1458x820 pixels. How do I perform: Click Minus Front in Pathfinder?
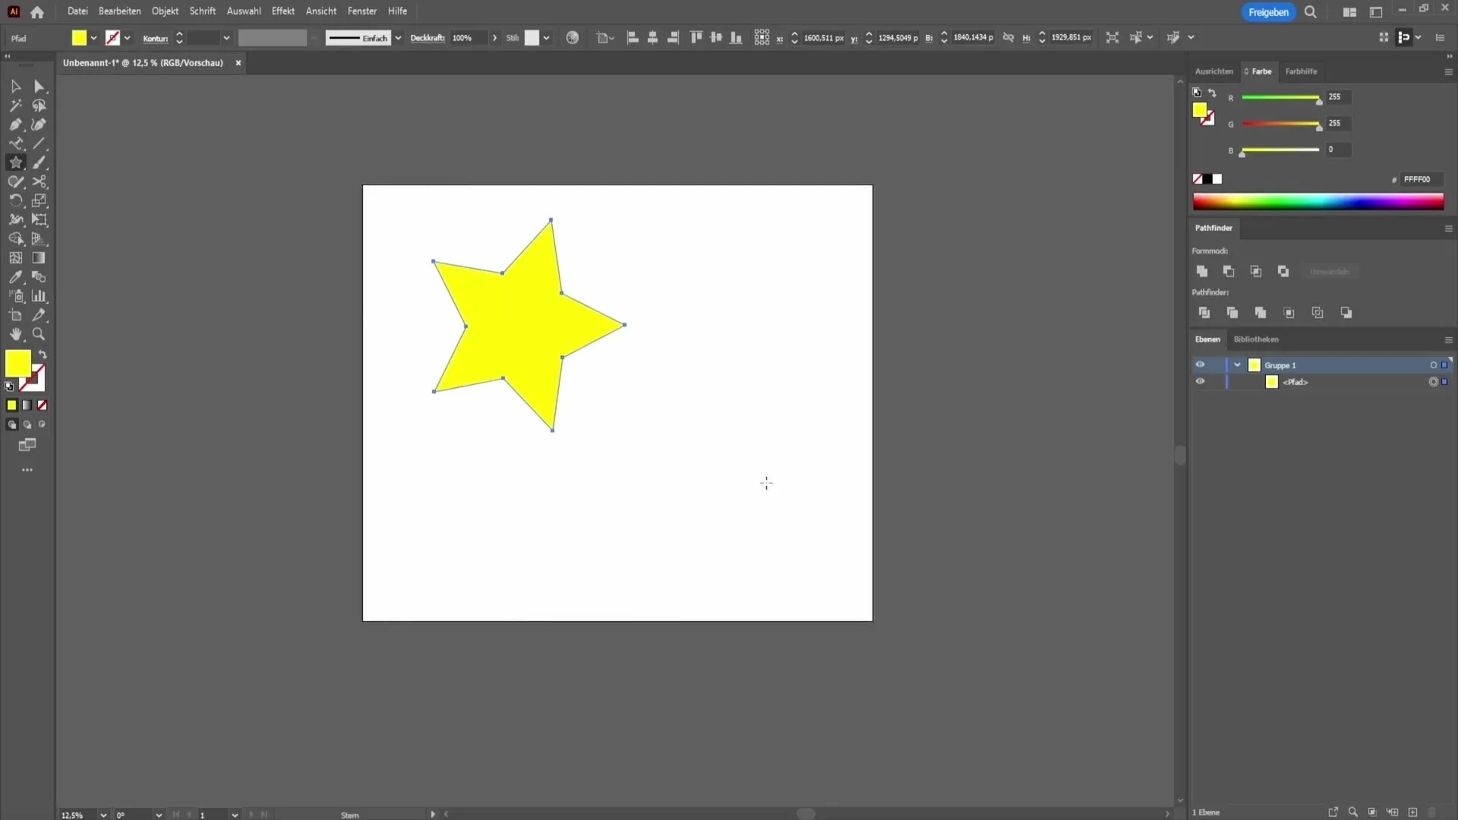[x=1229, y=271]
